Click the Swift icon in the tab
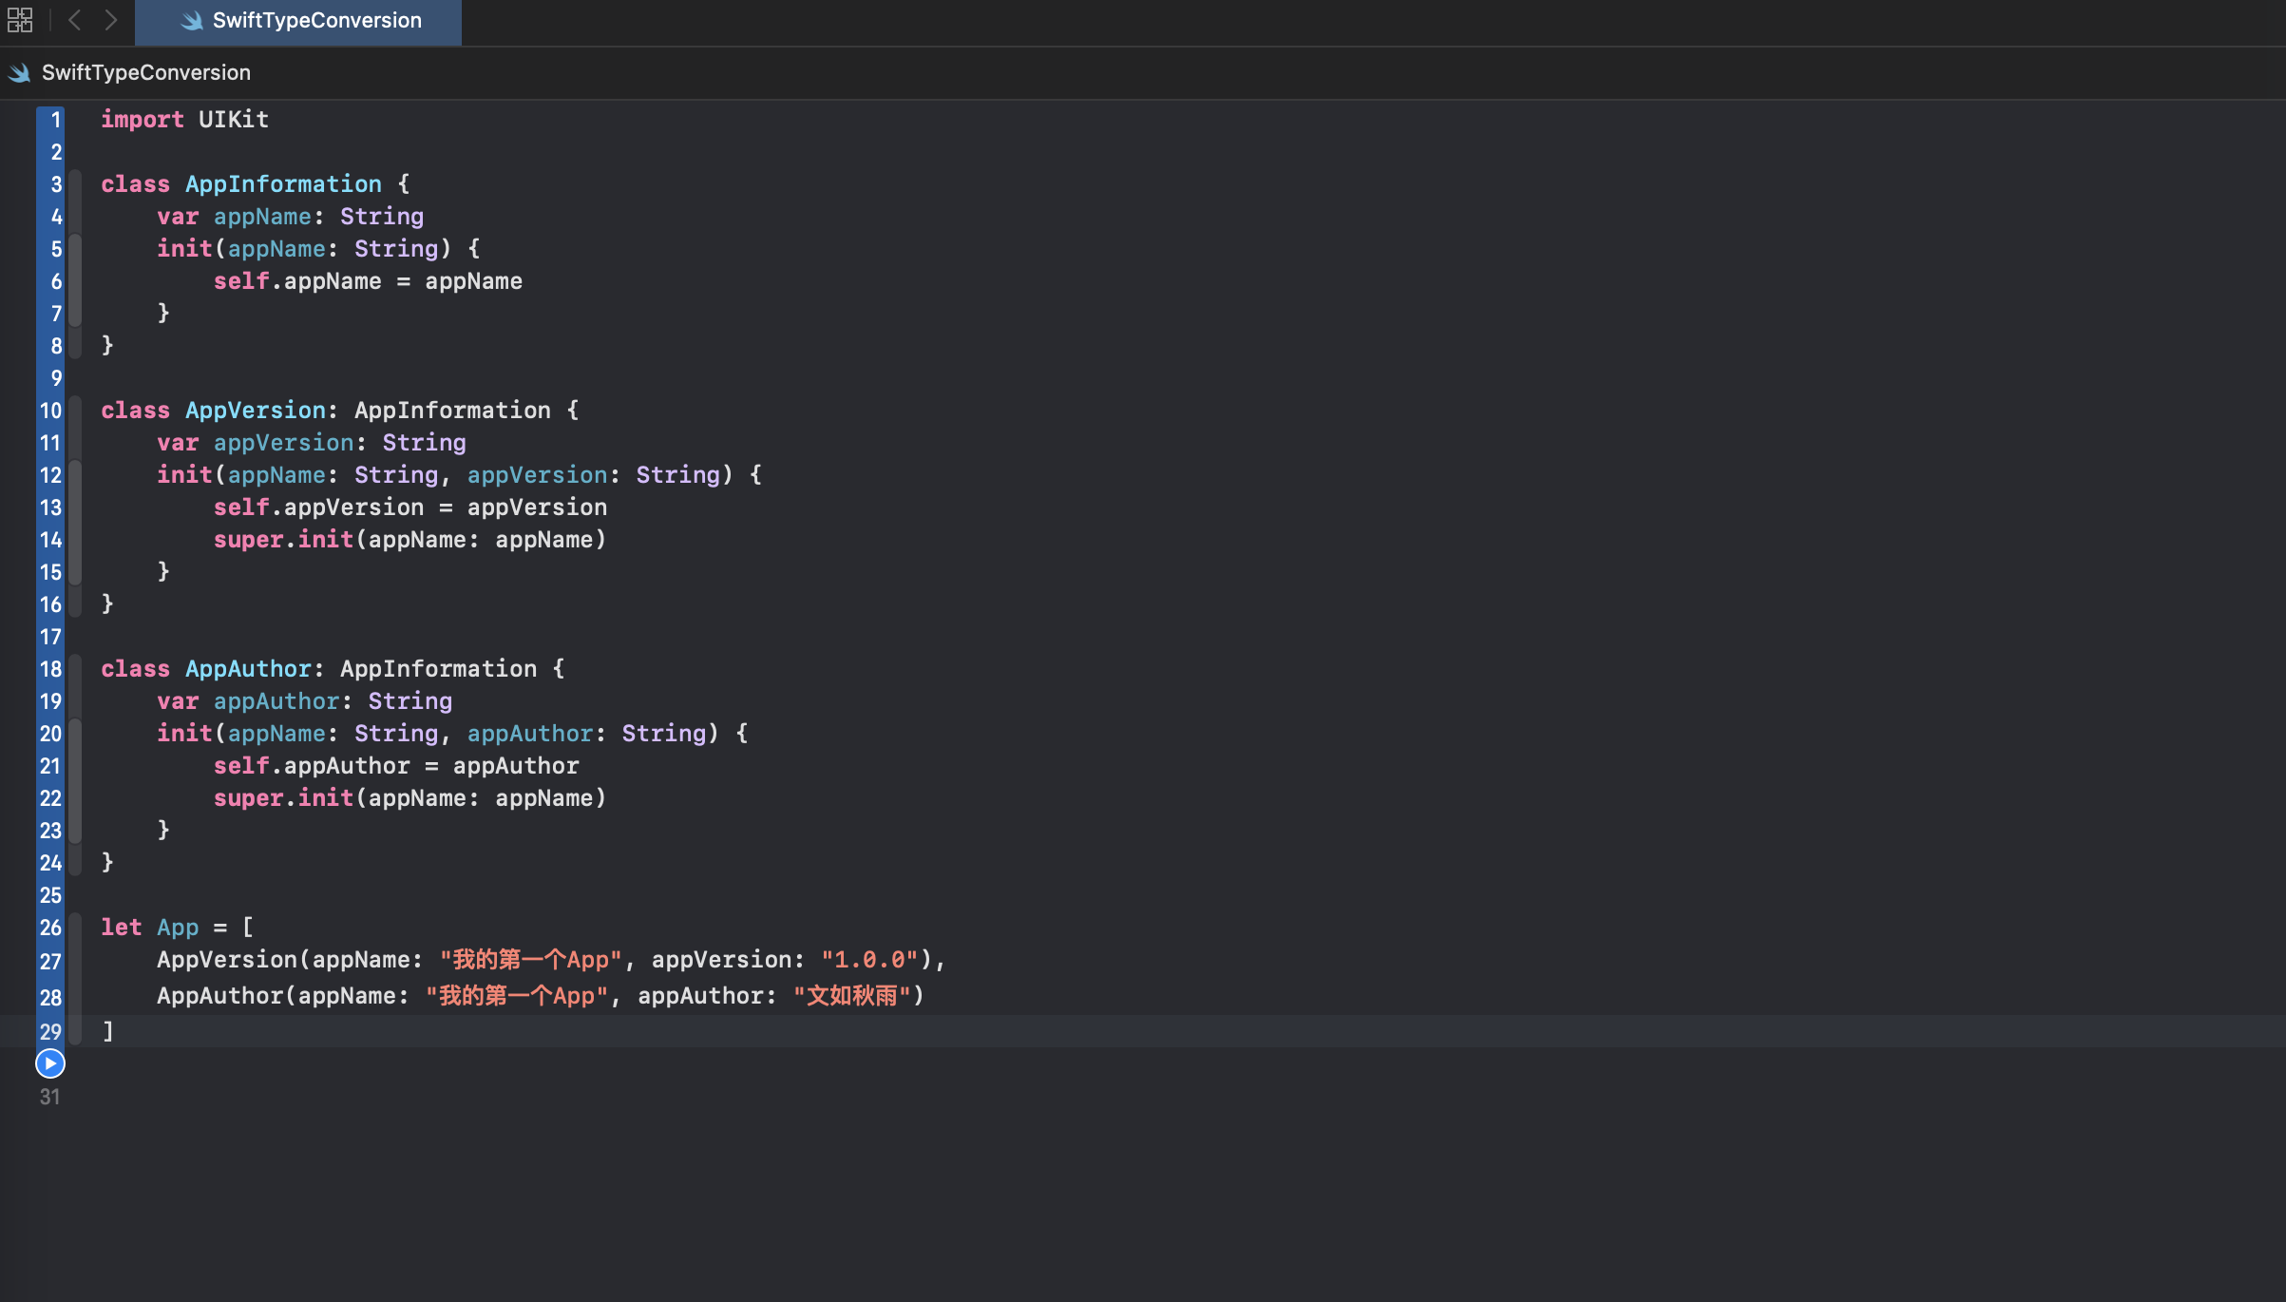The image size is (2286, 1302). click(x=192, y=21)
